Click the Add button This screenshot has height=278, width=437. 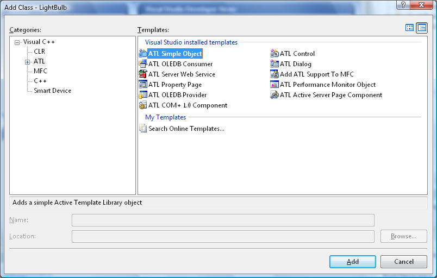(x=353, y=262)
